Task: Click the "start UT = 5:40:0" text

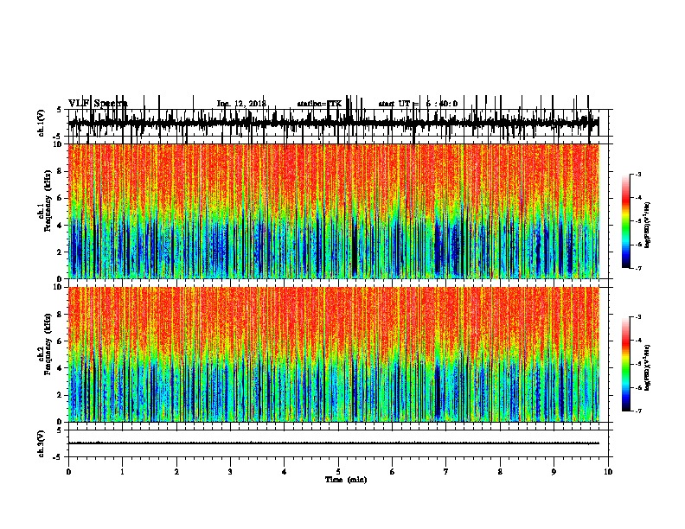Action: tap(418, 104)
